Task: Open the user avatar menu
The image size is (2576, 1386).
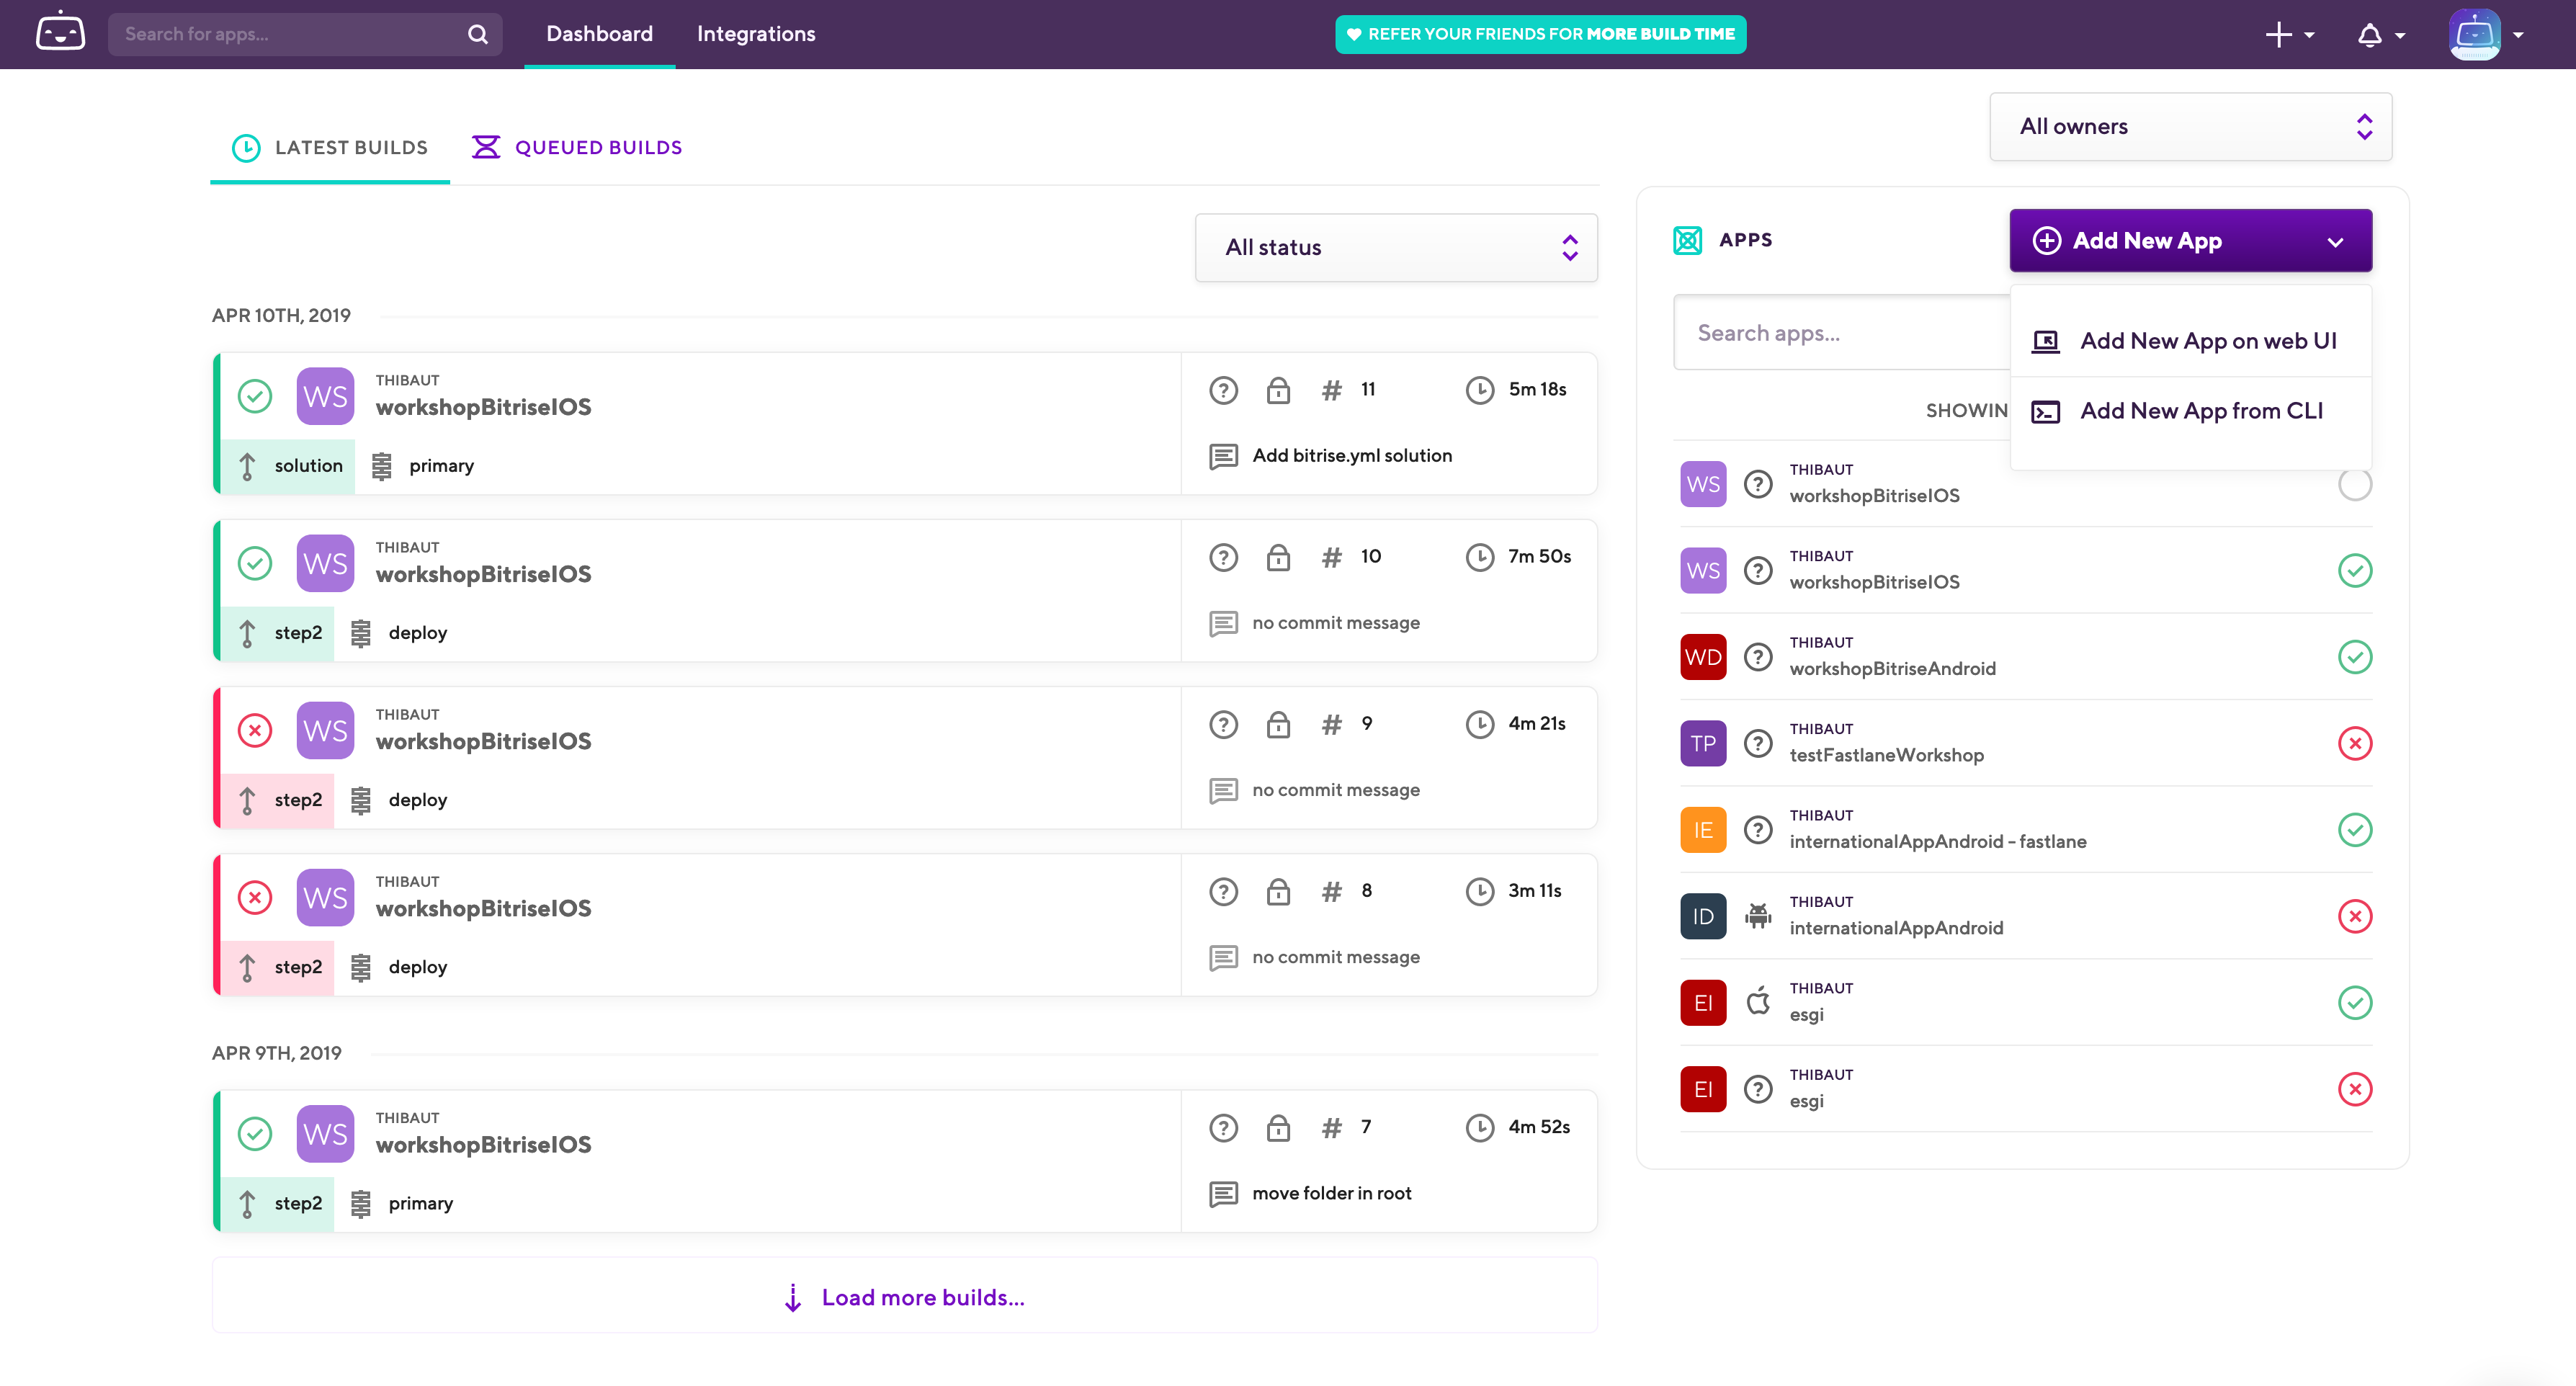Action: click(2475, 35)
